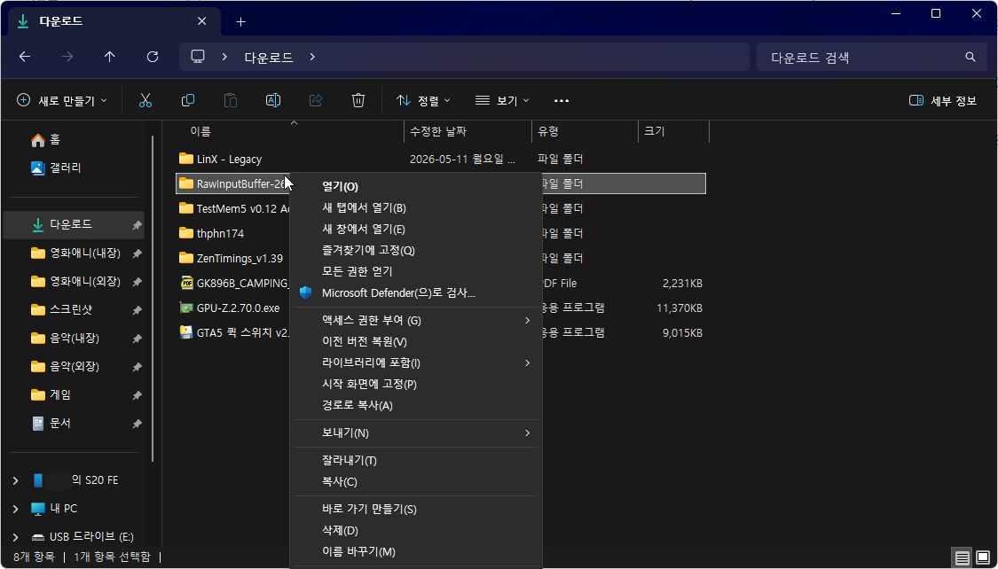Viewport: 998px width, 569px height.
Task: Open the more options ellipsis menu
Action: [x=561, y=100]
